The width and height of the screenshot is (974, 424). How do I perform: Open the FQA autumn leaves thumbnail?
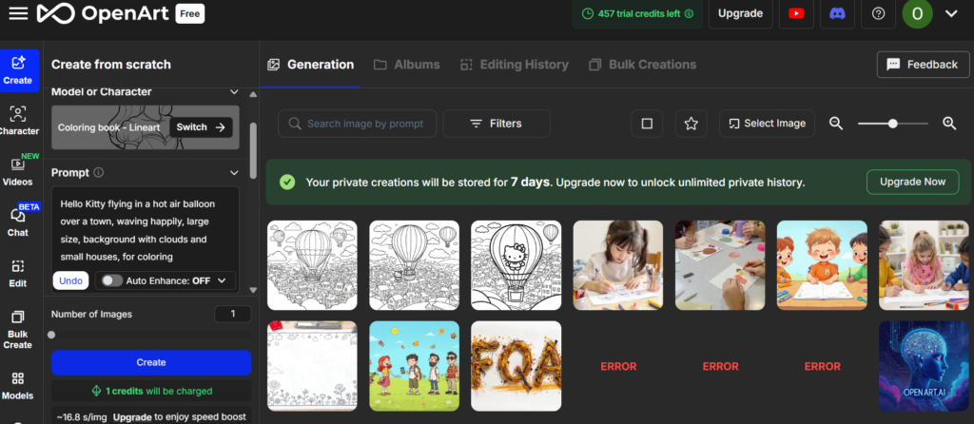pos(516,366)
